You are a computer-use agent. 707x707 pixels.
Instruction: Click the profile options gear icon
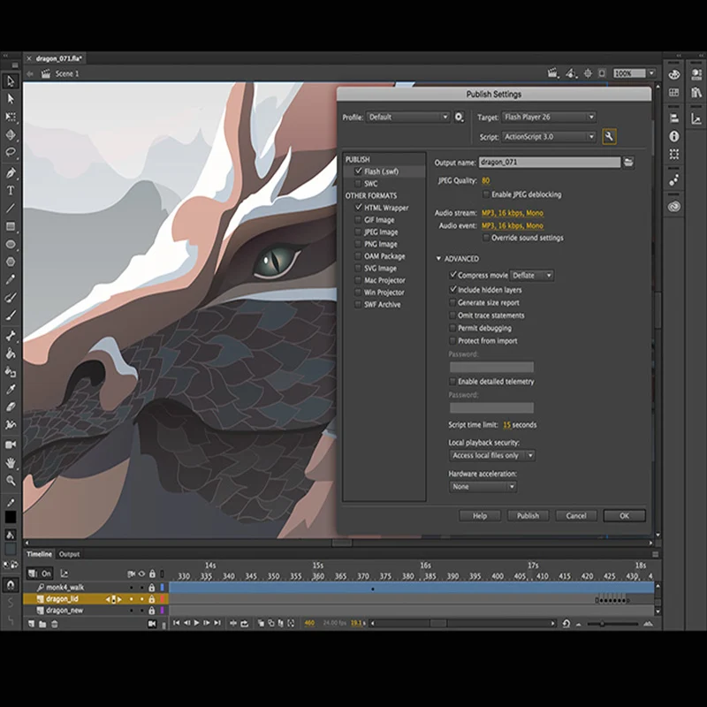pyautogui.click(x=460, y=117)
